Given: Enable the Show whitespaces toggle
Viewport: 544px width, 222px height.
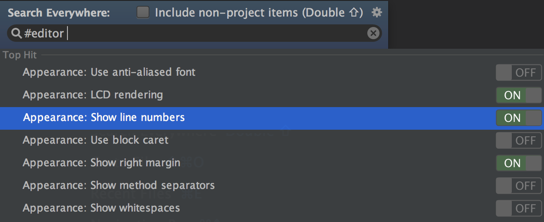Looking at the screenshot, I should (x=519, y=209).
